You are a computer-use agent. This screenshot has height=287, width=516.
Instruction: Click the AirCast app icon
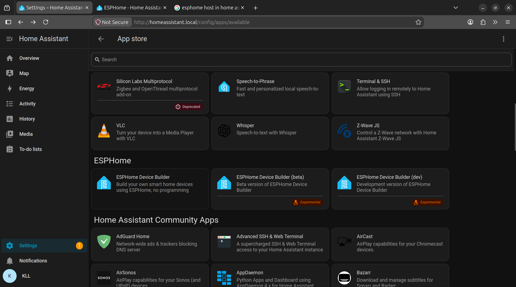pyautogui.click(x=344, y=242)
